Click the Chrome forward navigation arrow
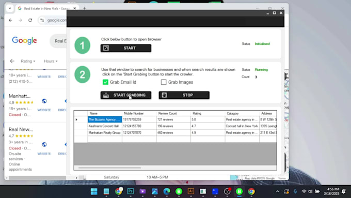The width and height of the screenshot is (351, 198). click(x=20, y=20)
